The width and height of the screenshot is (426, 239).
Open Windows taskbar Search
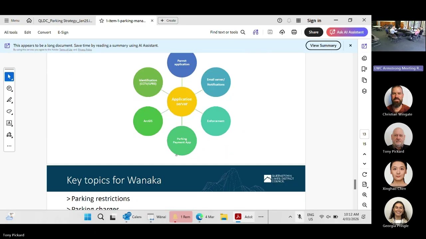pyautogui.click(x=101, y=217)
